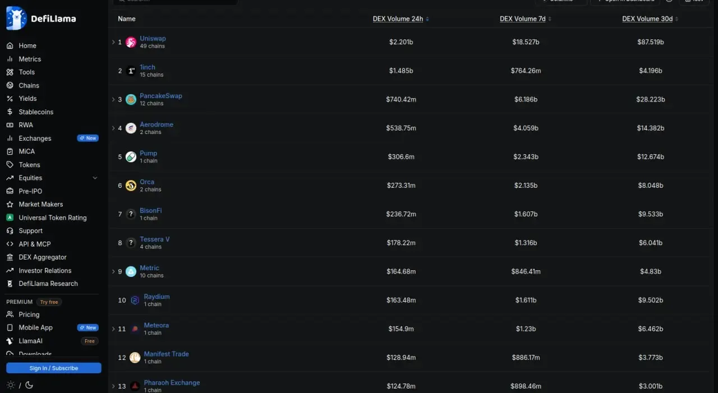
Task: Click the Support headset icon
Action: tap(10, 231)
